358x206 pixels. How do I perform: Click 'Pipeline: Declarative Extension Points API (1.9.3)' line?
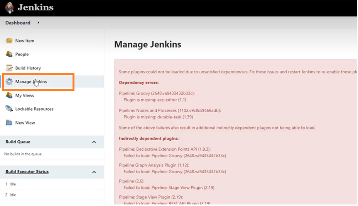pyautogui.click(x=165, y=149)
